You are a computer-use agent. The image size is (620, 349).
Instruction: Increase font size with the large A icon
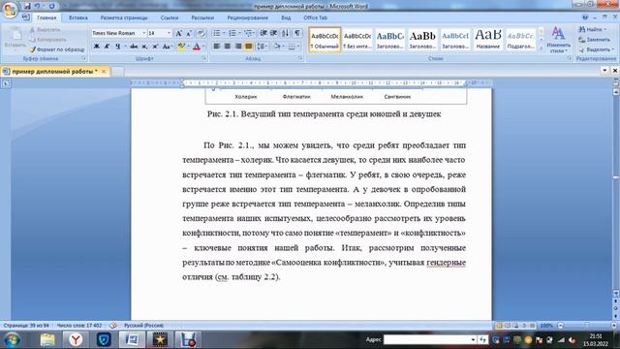[x=178, y=33]
